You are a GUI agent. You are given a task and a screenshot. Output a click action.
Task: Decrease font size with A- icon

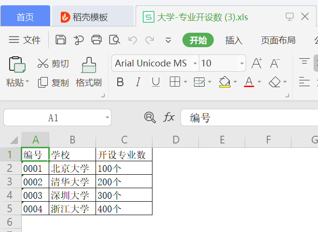click(275, 63)
